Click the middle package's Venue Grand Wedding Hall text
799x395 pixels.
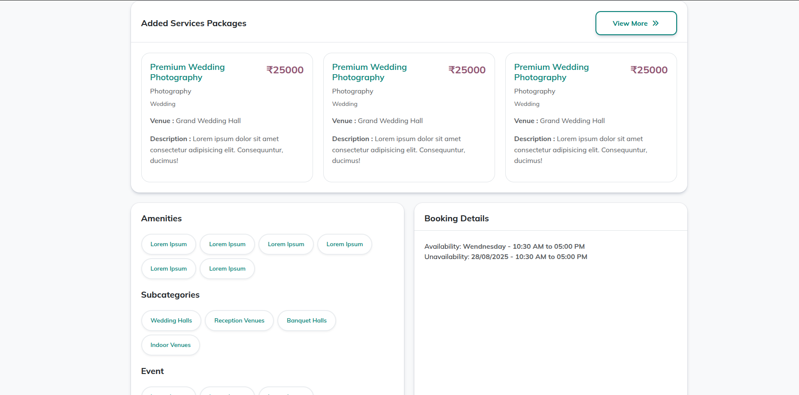pyautogui.click(x=377, y=121)
